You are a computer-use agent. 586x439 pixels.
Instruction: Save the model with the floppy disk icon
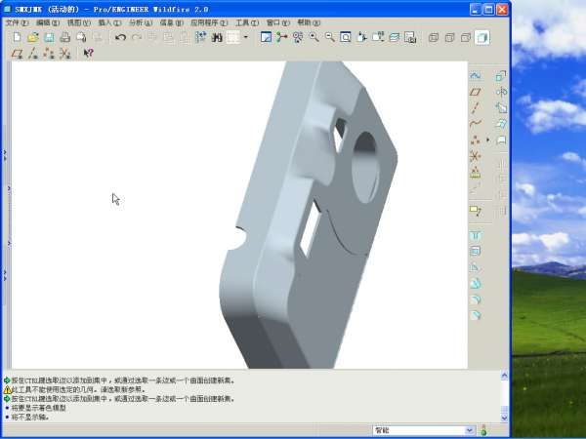pos(49,37)
